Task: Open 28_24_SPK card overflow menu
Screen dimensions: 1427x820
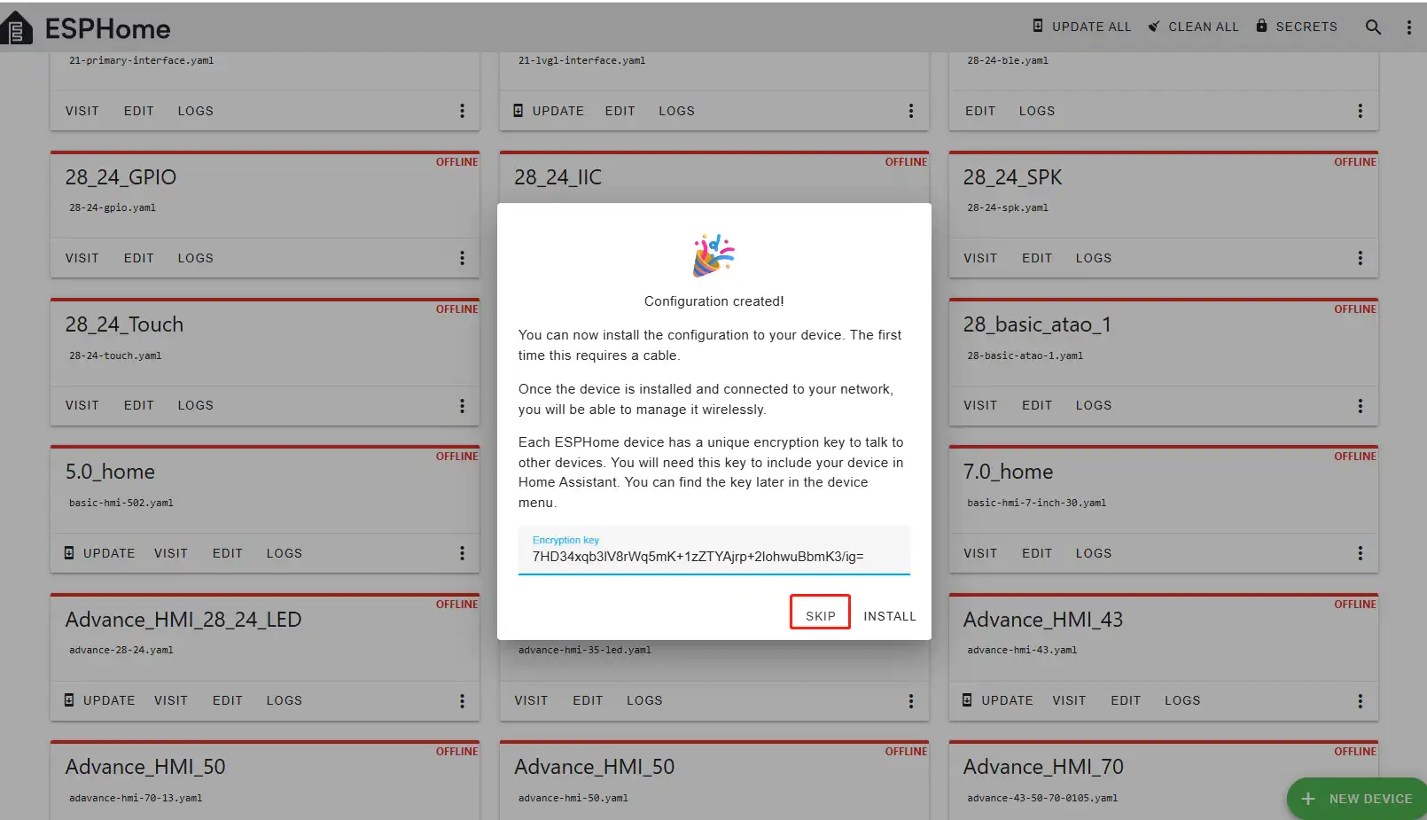Action: coord(1360,258)
